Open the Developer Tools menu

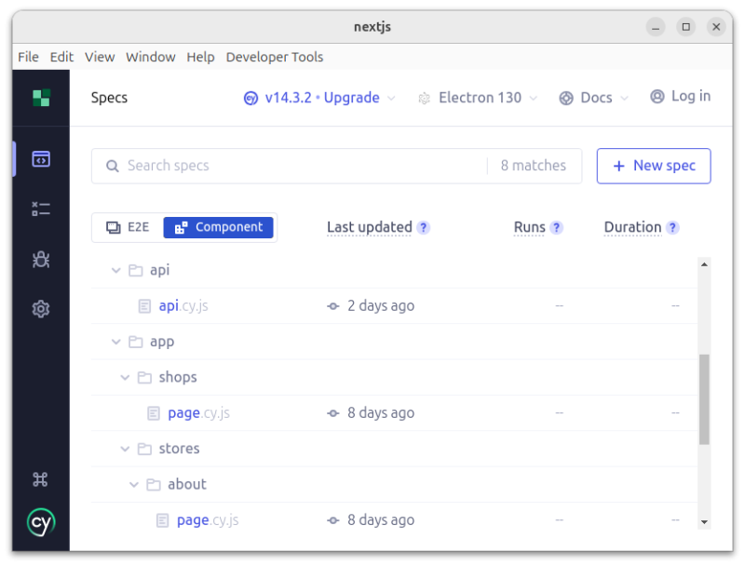click(x=274, y=57)
